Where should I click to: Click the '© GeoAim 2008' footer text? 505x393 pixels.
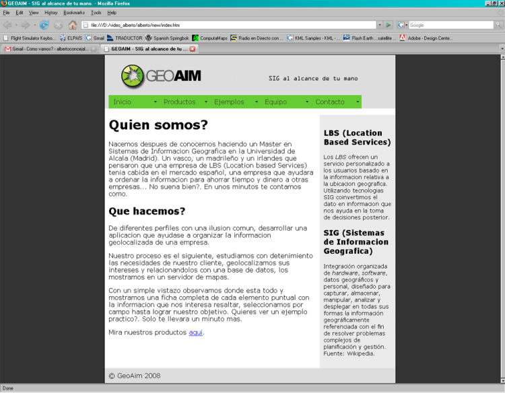135,376
